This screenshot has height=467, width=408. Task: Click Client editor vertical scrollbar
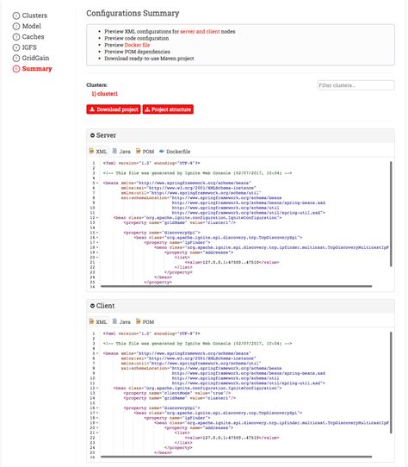click(x=391, y=383)
